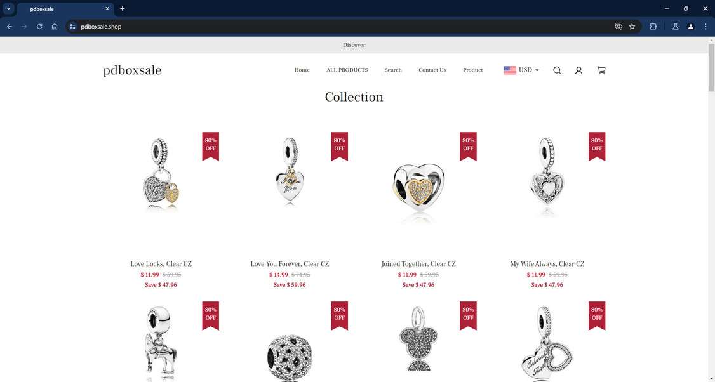Bookmark page with the star icon
Viewport: 715px width, 382px height.
[632, 27]
